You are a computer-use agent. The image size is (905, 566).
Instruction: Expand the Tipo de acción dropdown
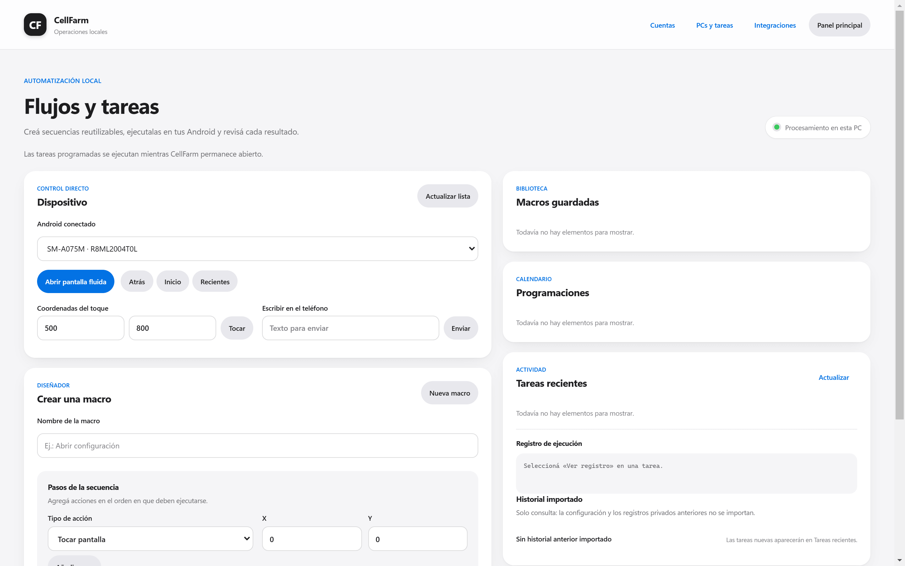(150, 539)
